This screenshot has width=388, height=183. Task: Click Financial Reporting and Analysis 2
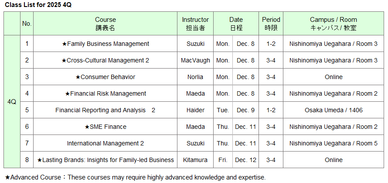coord(106,110)
